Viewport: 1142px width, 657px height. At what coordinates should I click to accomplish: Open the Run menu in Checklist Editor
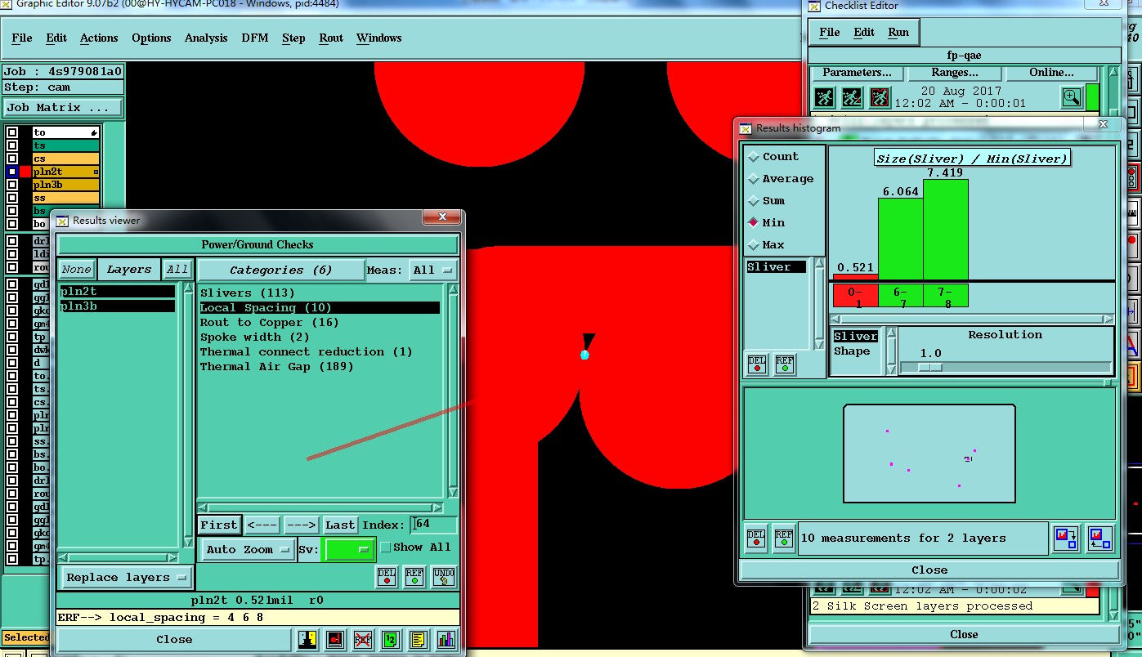pyautogui.click(x=898, y=32)
